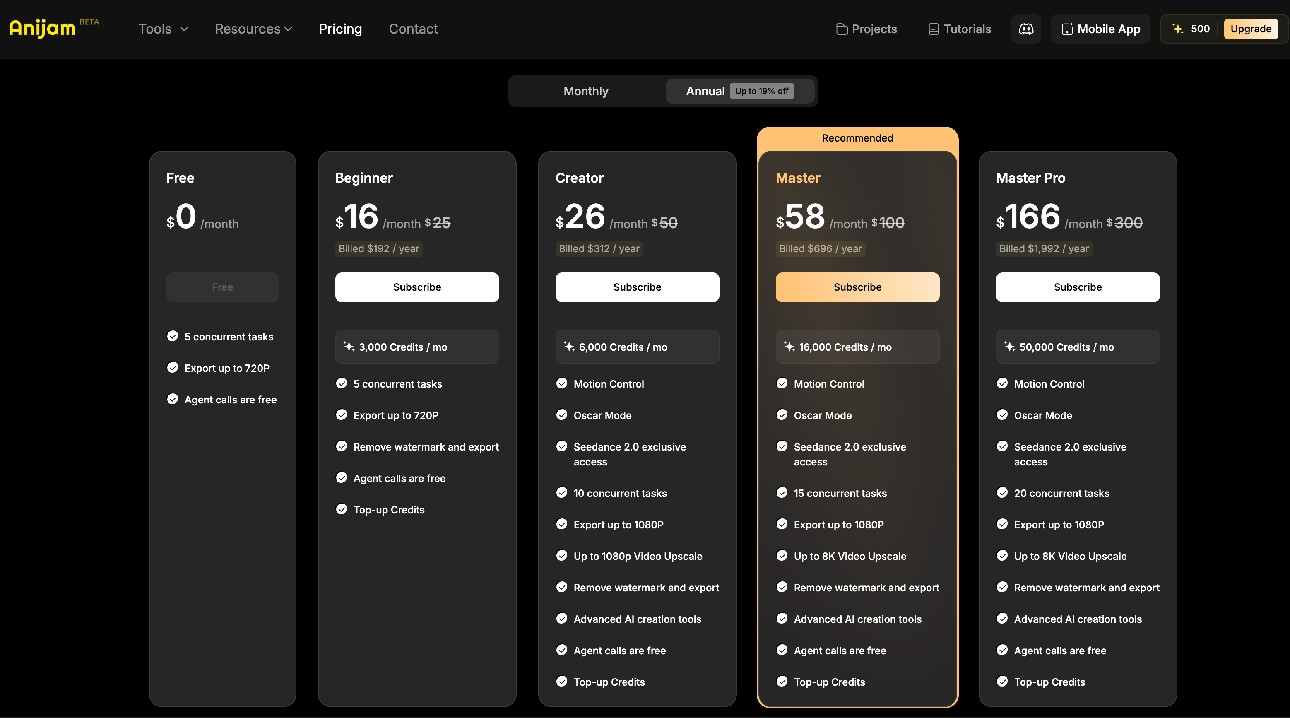Click 'Agent calls are free' in Free plan
This screenshot has height=718, width=1290.
[x=230, y=399]
